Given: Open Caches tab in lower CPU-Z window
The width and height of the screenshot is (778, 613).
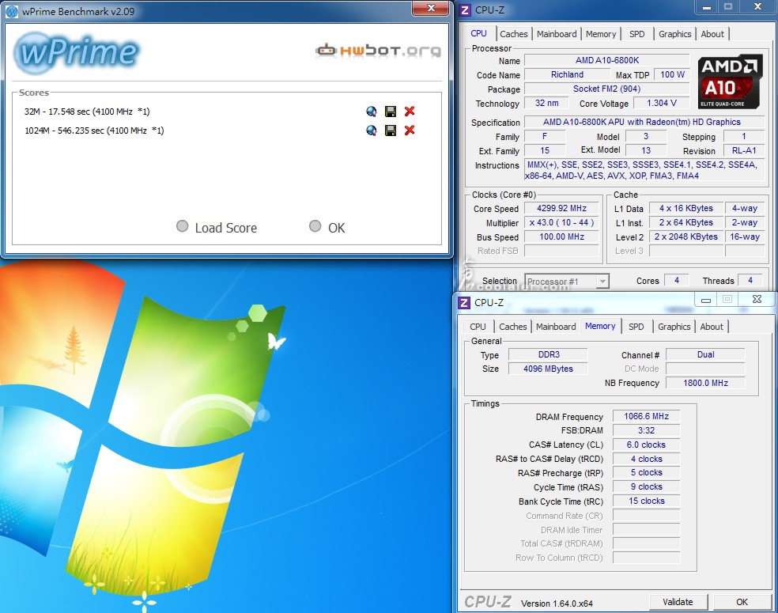Looking at the screenshot, I should [x=513, y=327].
